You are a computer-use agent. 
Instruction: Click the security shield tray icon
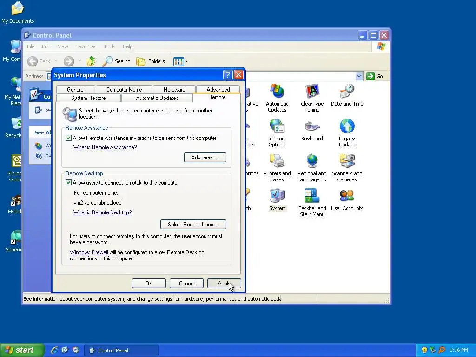(424, 350)
